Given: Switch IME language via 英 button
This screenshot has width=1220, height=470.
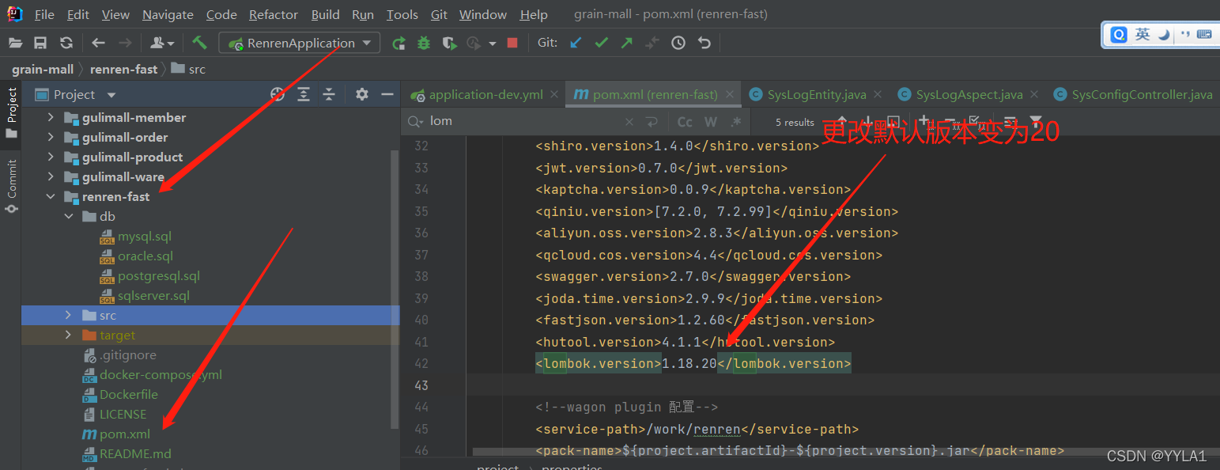Looking at the screenshot, I should [1143, 34].
